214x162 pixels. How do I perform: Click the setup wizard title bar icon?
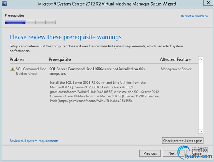point(5,4)
